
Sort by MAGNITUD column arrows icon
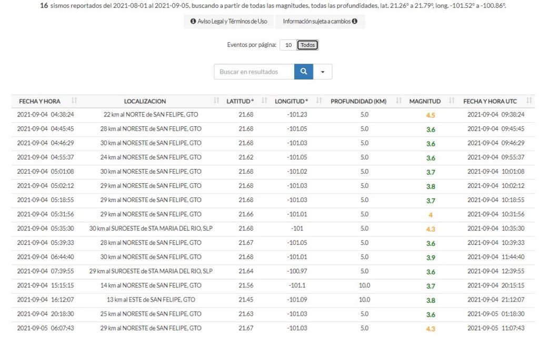pos(452,101)
